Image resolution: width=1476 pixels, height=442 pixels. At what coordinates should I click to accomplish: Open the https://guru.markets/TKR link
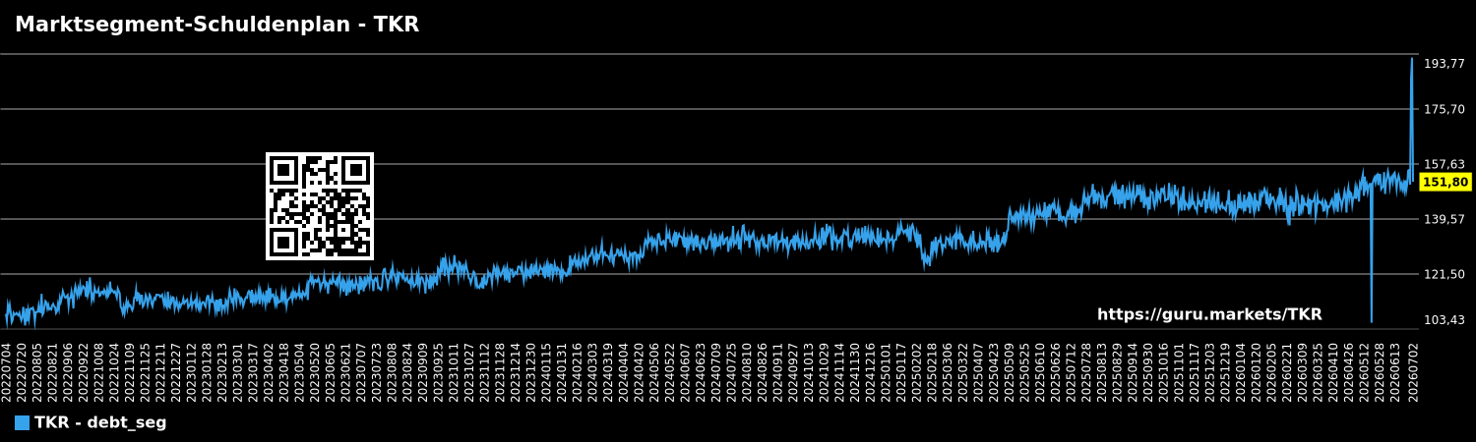1209,315
